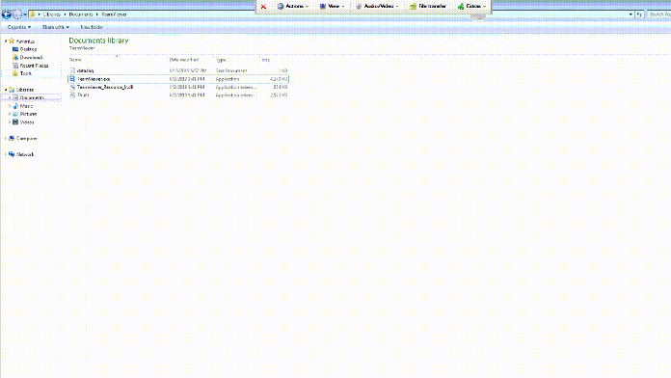Expand the Pictures library node
671x378 pixels.
point(10,115)
